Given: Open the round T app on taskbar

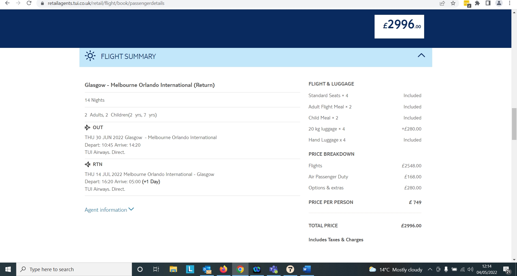Looking at the screenshot, I should pos(290,269).
